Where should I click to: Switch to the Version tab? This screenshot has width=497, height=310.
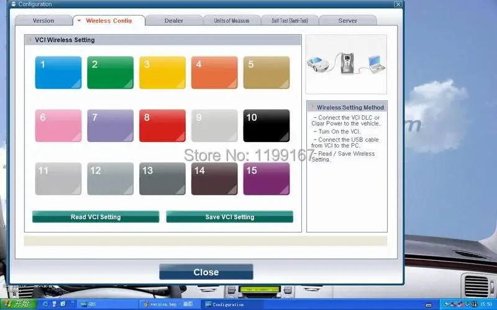point(43,20)
